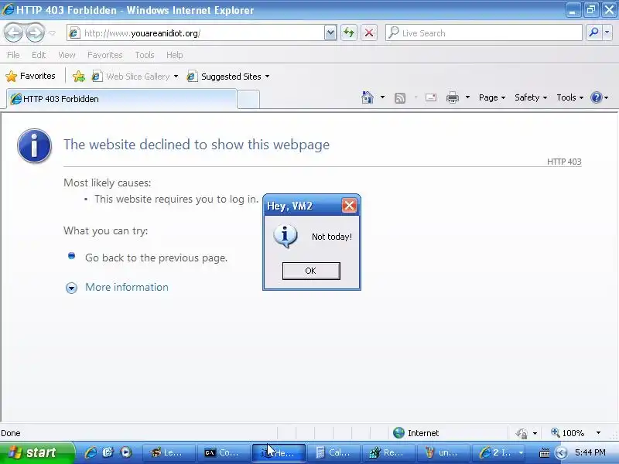Click the Show Desktop Quick Launch icon

pos(108,452)
